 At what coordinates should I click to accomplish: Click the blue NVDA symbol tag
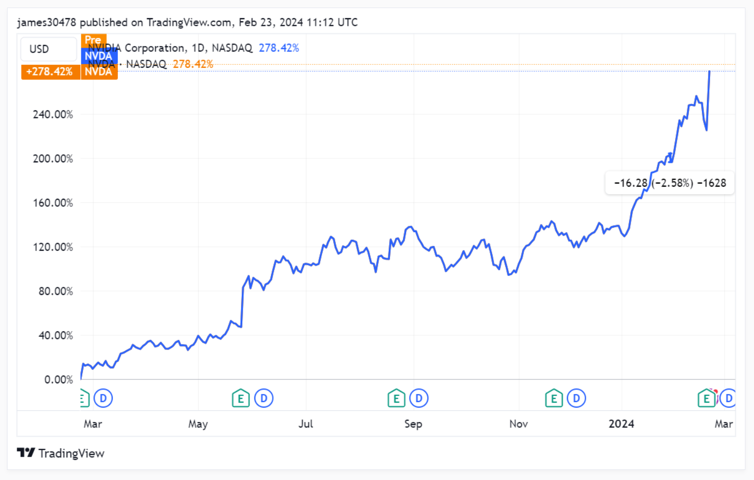point(99,56)
